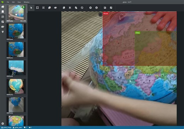Screen dimensions: 184x129
Task: Select the China tag label on the canvas
Action: click(x=138, y=33)
